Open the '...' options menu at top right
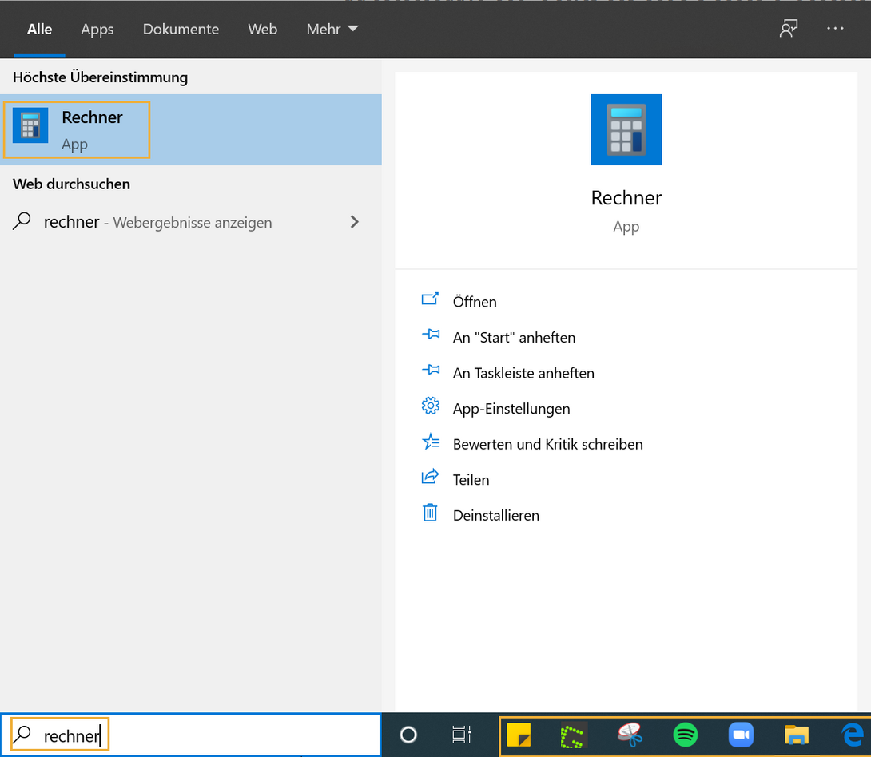 [x=835, y=29]
